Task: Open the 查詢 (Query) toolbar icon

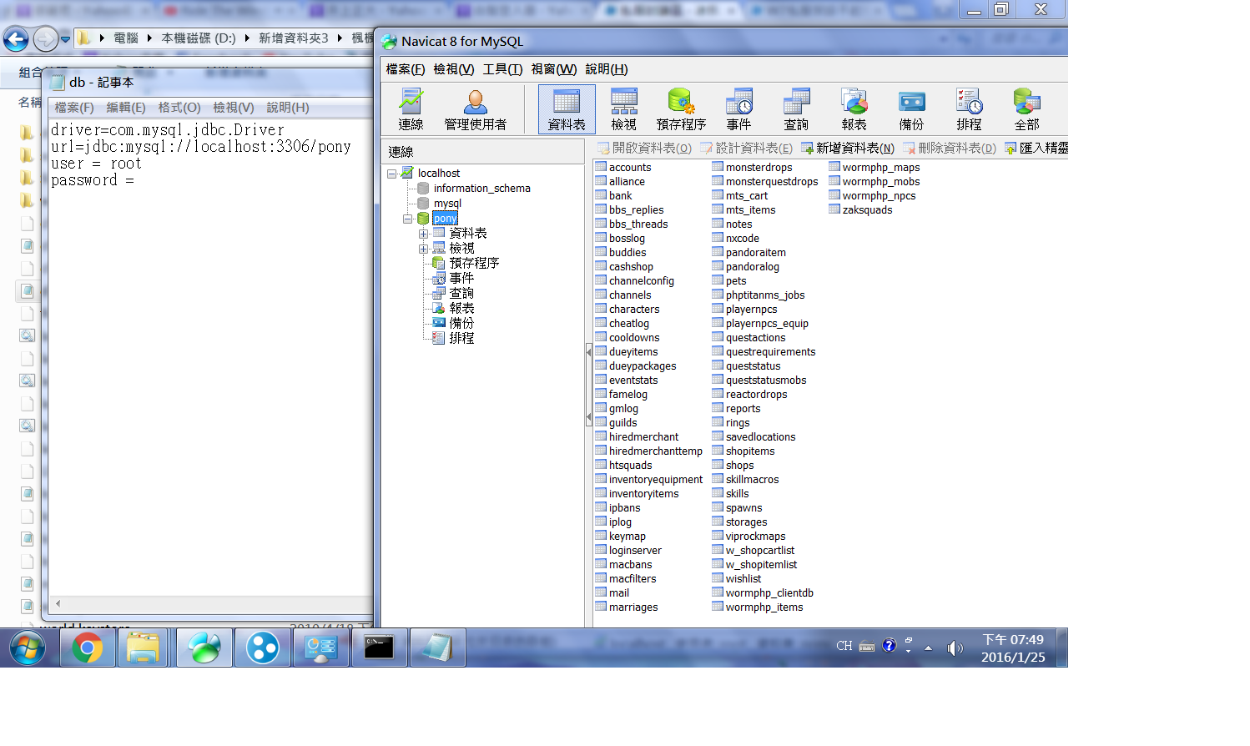Action: (x=796, y=109)
